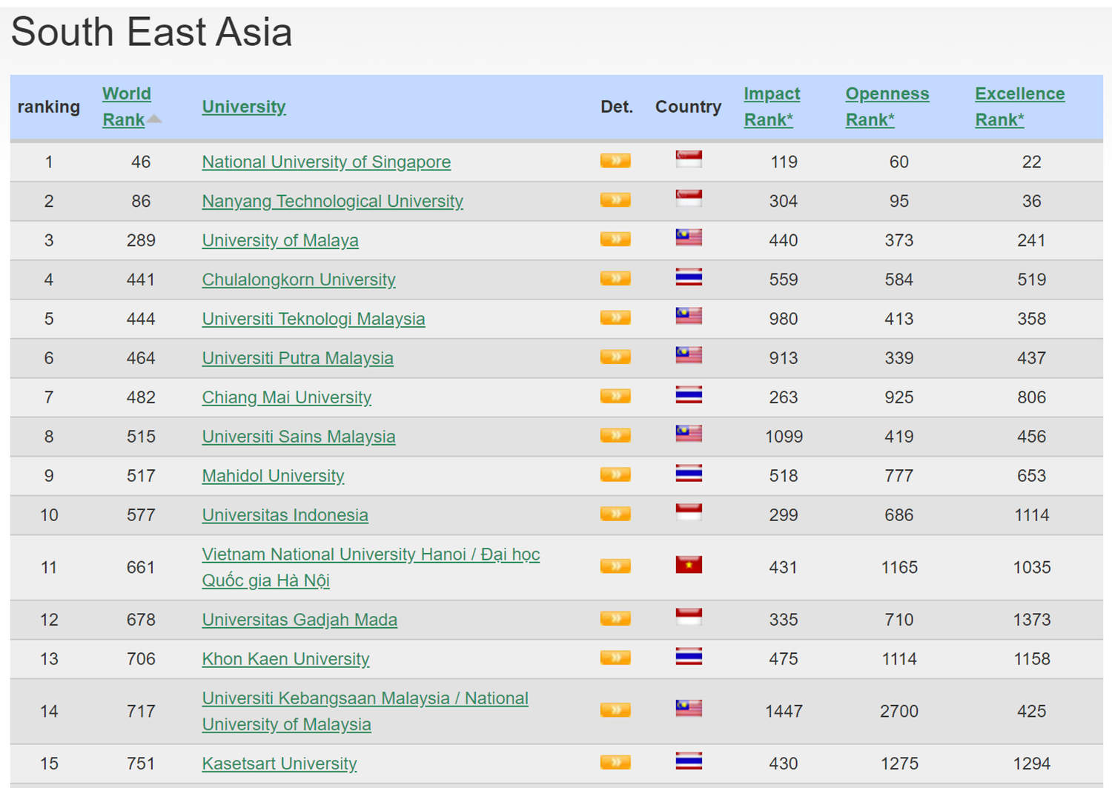Viewport: 1112px width, 788px height.
Task: Open Universiti Sains Malaysia link
Action: [x=299, y=437]
